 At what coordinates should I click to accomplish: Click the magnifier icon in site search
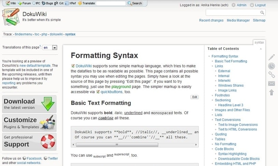point(262,12)
